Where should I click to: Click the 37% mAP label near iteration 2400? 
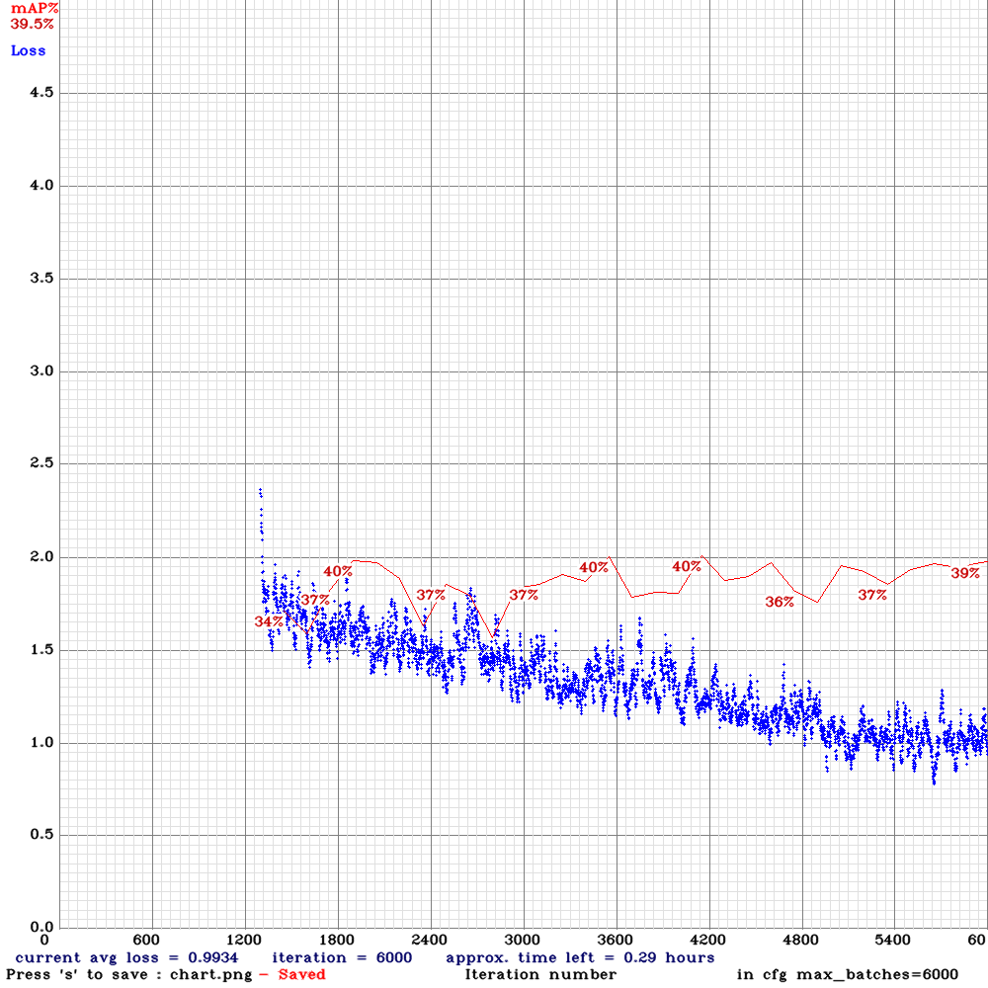click(x=431, y=595)
